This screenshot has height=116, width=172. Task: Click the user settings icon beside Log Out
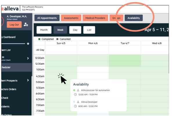(26, 24)
